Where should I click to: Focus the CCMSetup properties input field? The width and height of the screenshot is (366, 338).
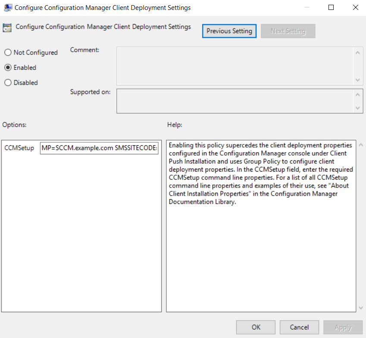coord(99,148)
